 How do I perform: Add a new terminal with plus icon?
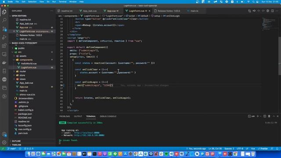(258, 116)
